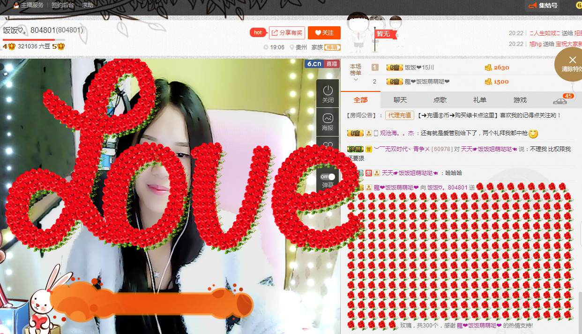This screenshot has height=334, width=582.
Task: Click the 暂无 red flag
Action: tap(385, 34)
